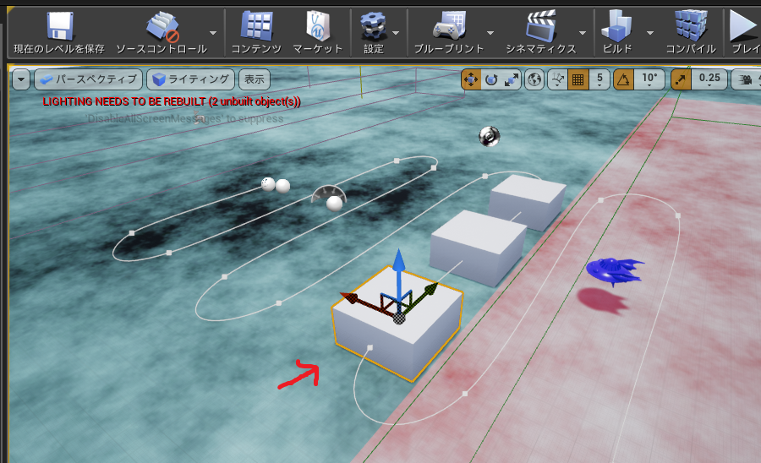Open the Show (表示) menu

tap(255, 79)
